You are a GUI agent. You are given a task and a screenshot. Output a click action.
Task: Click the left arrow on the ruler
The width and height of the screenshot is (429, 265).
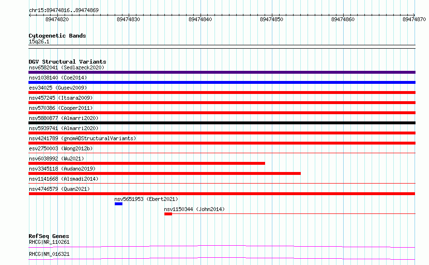point(30,15)
